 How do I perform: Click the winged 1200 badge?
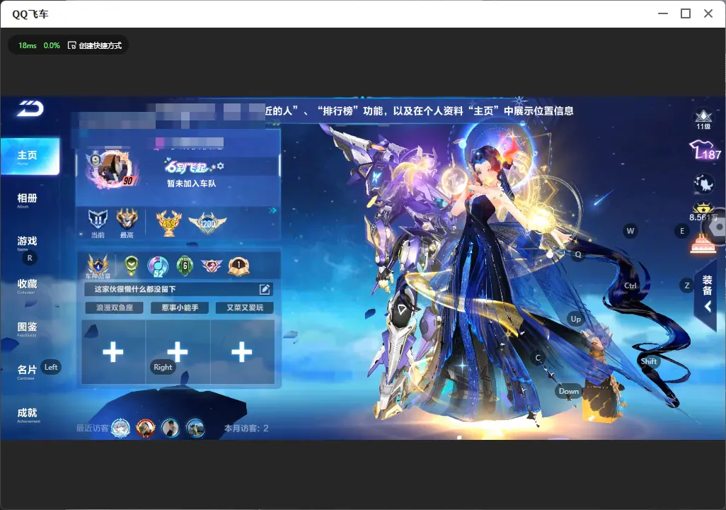coord(207,223)
